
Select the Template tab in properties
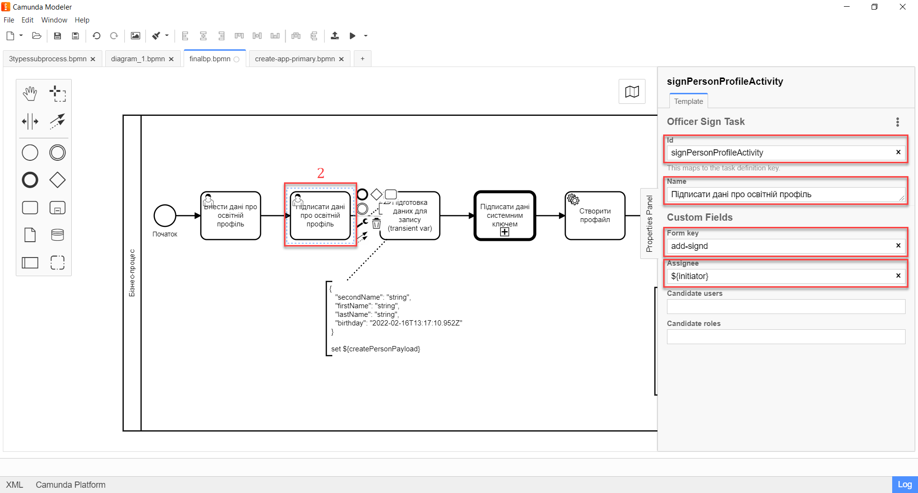point(688,101)
